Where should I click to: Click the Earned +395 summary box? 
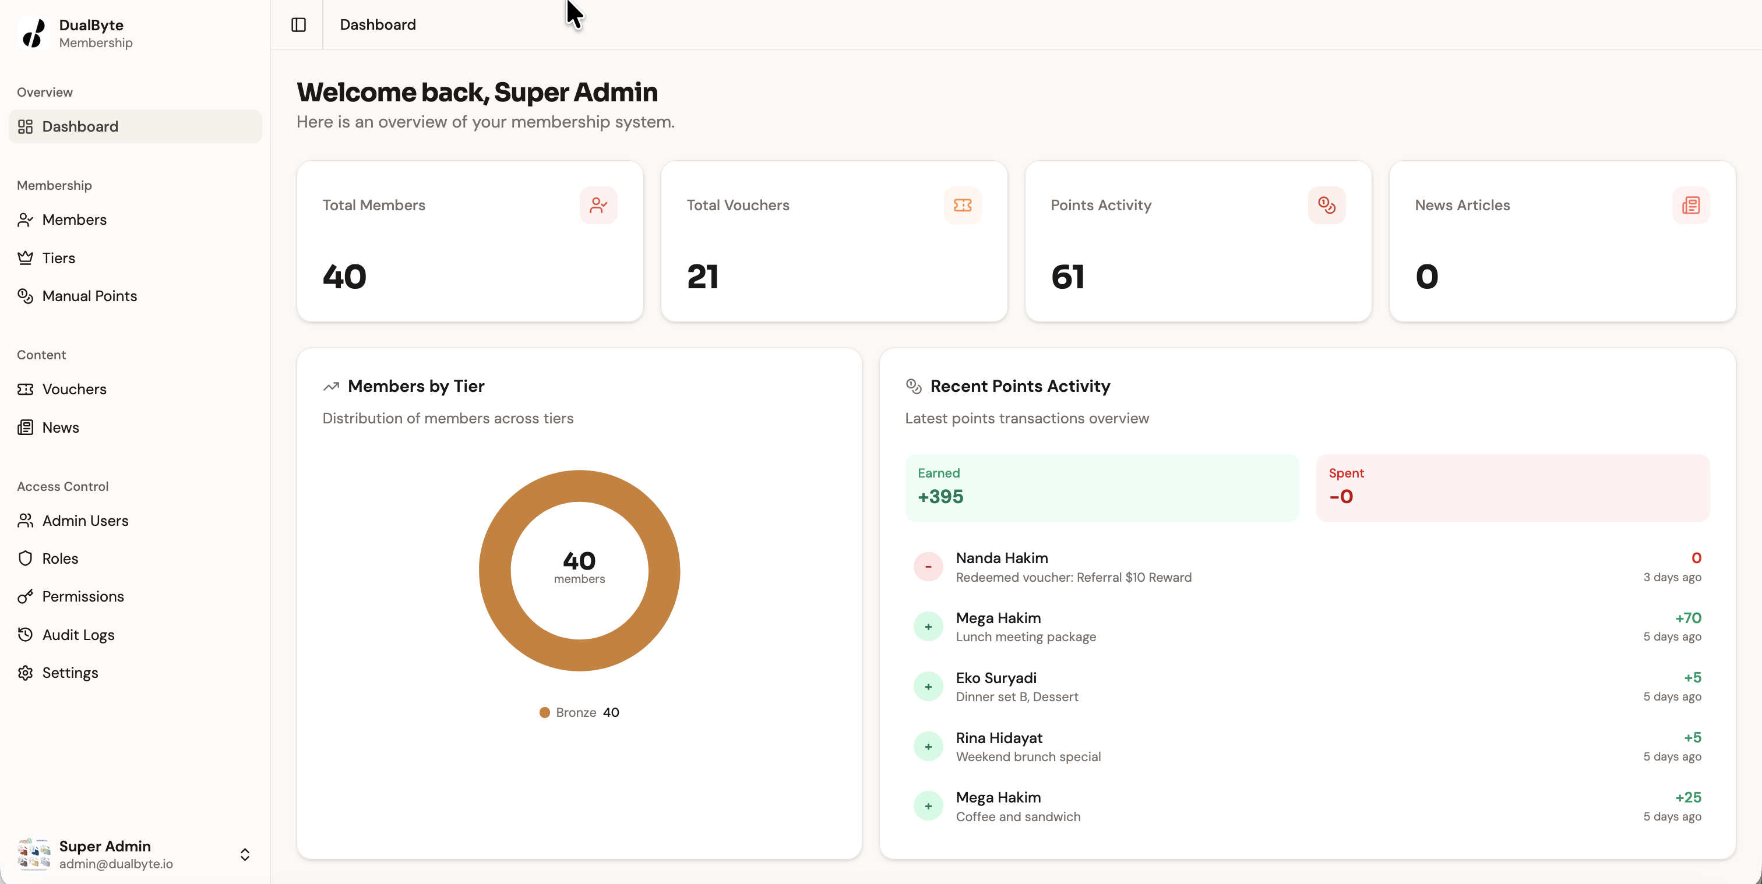click(x=1101, y=487)
